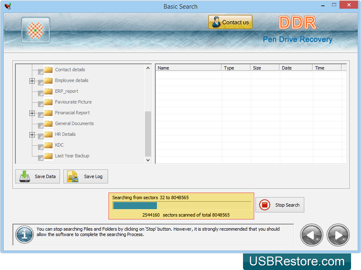Image resolution: width=361 pixels, height=270 pixels.
Task: Click the folder tree scrollbar thumb
Action: [148, 134]
